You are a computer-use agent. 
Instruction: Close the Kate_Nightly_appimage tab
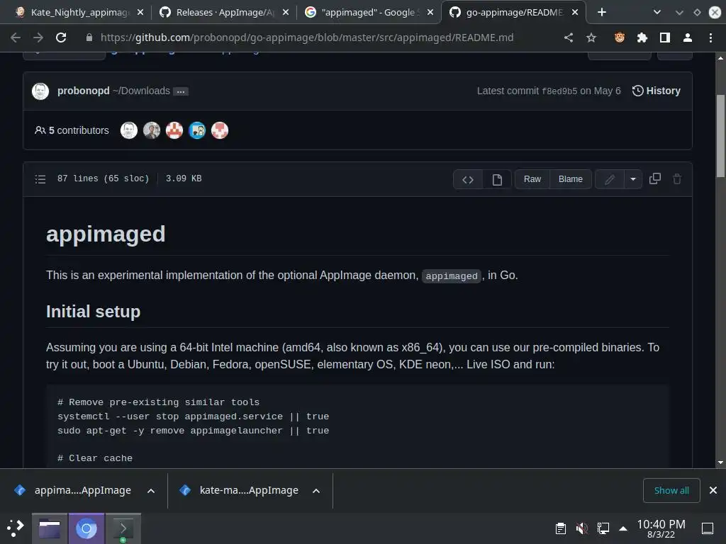(x=140, y=13)
